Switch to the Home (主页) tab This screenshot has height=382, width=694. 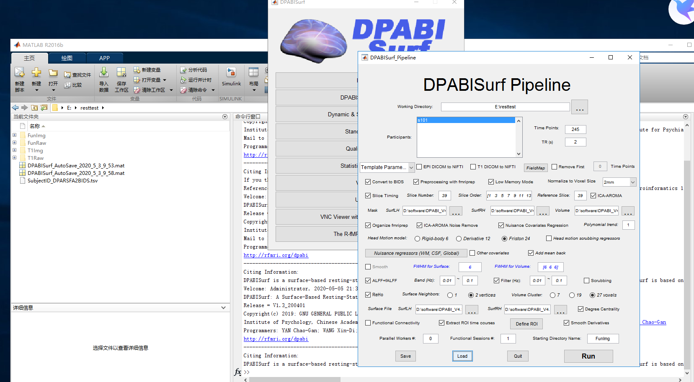click(29, 58)
